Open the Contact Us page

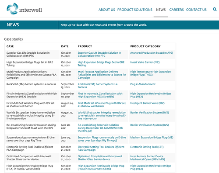tap(196, 10)
